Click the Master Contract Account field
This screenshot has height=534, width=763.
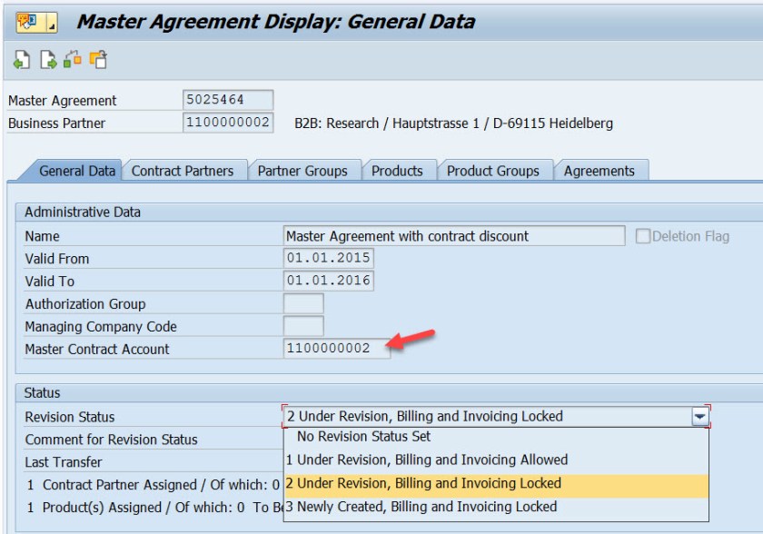tap(337, 348)
